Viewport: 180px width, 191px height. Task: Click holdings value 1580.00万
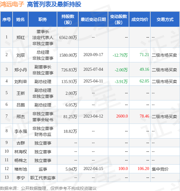(68, 55)
